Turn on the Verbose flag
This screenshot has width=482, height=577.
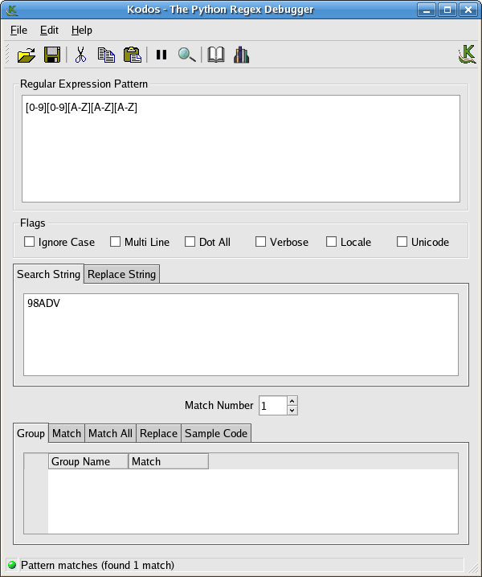[x=260, y=242]
